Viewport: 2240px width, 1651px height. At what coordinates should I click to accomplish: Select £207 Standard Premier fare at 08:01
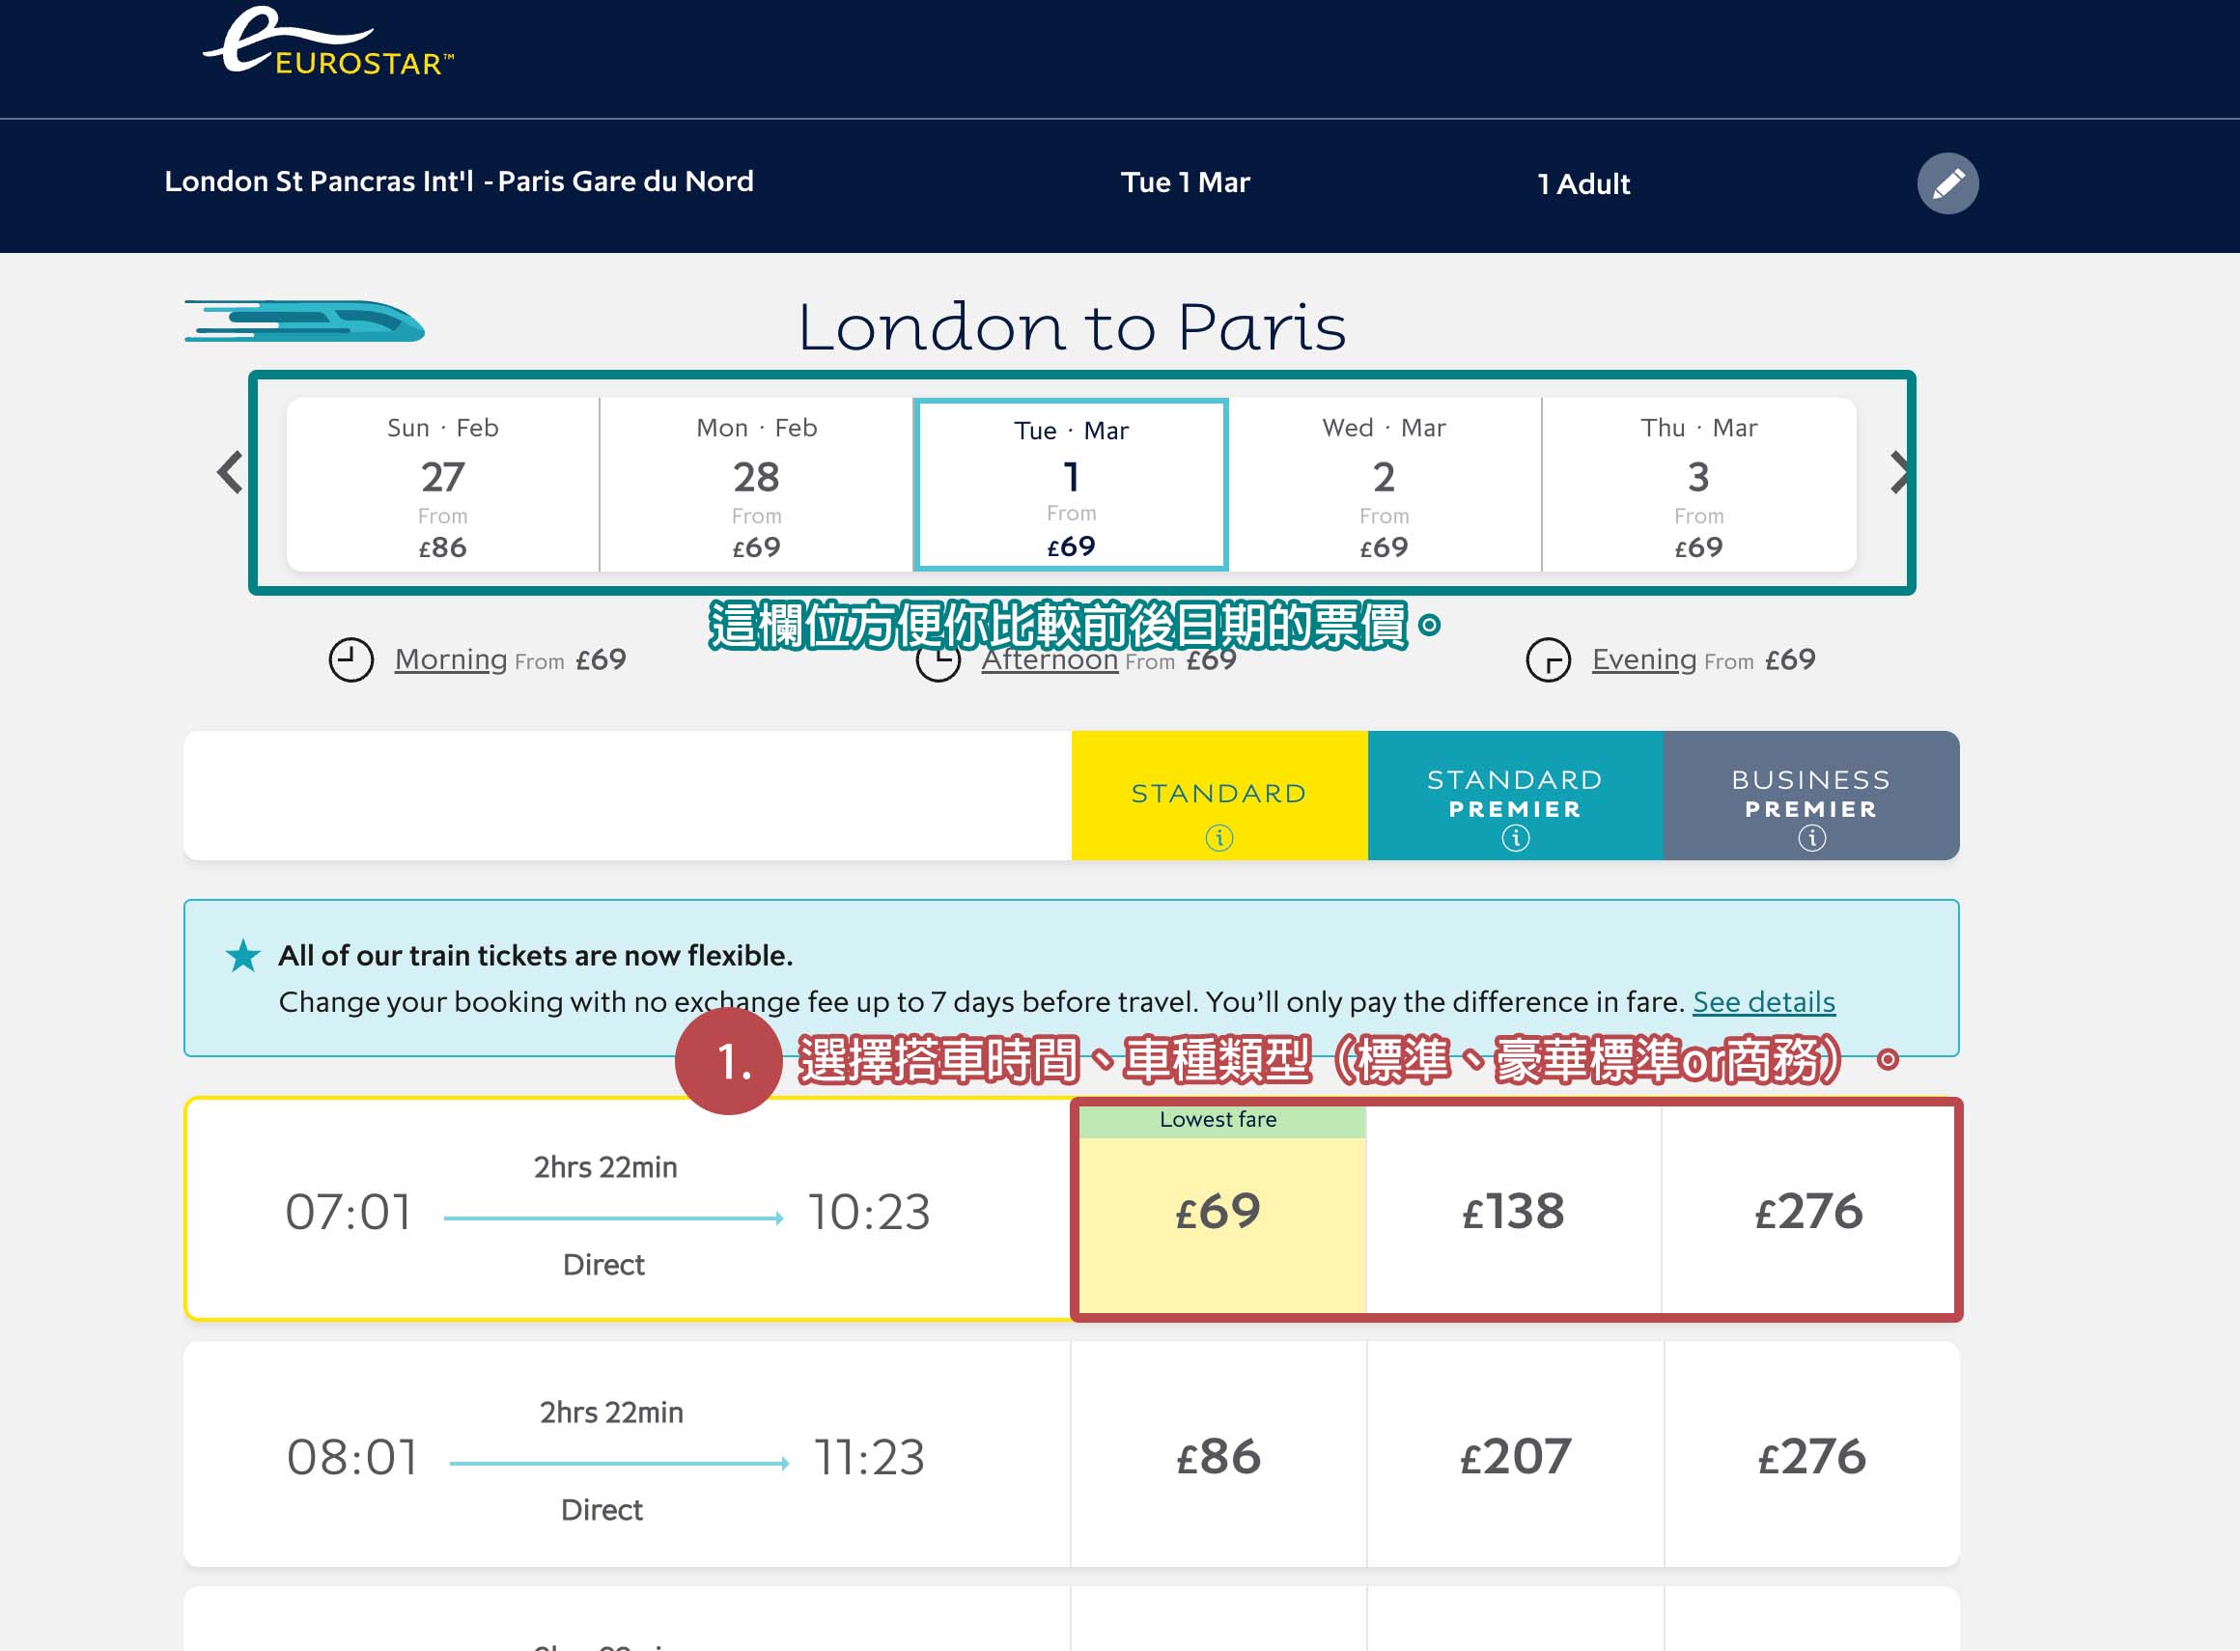coord(1514,1456)
